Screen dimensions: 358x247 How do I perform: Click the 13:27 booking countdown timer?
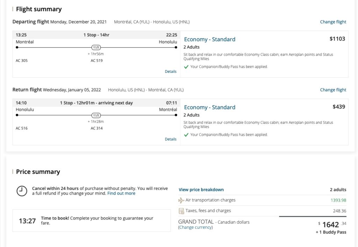[27, 221]
